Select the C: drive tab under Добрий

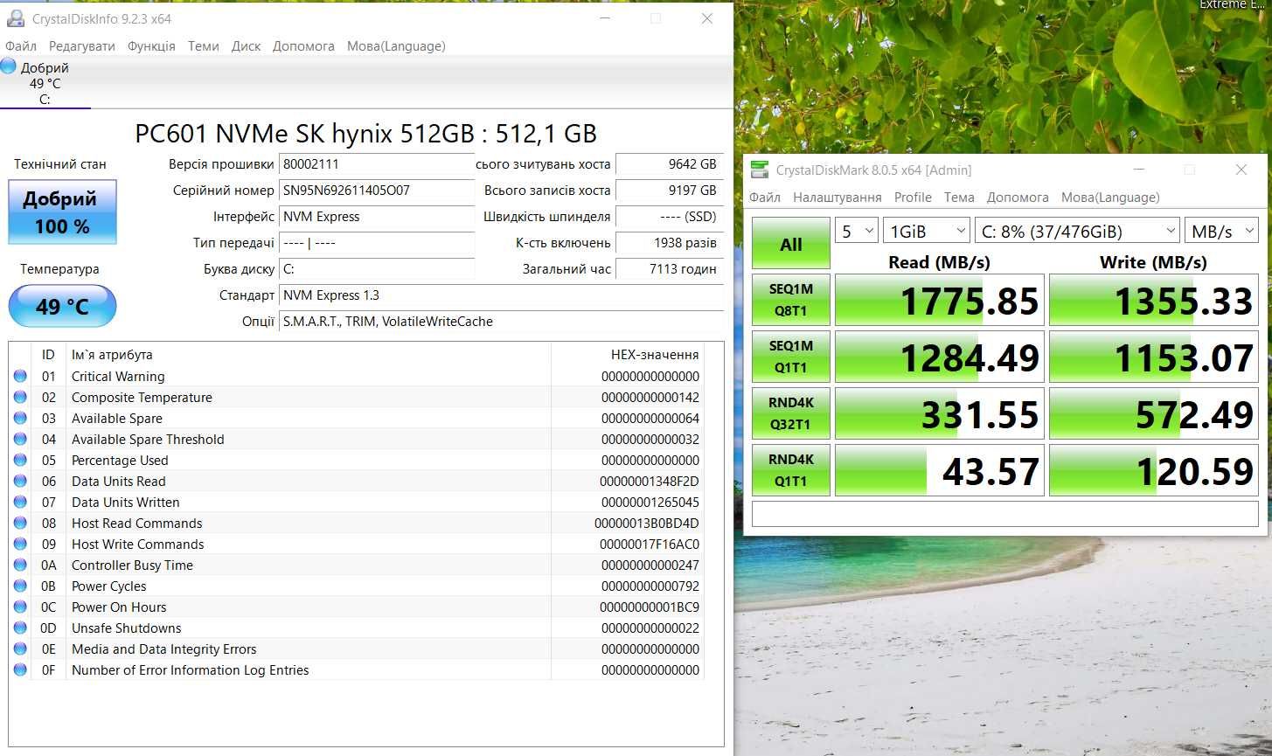[45, 99]
